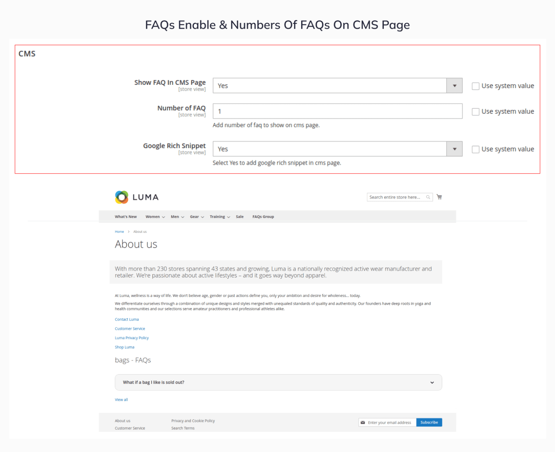Click the Luma logo

tap(137, 197)
